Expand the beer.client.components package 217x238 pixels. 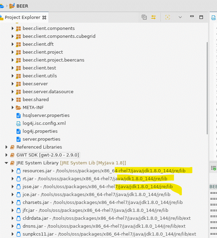coord(13,29)
